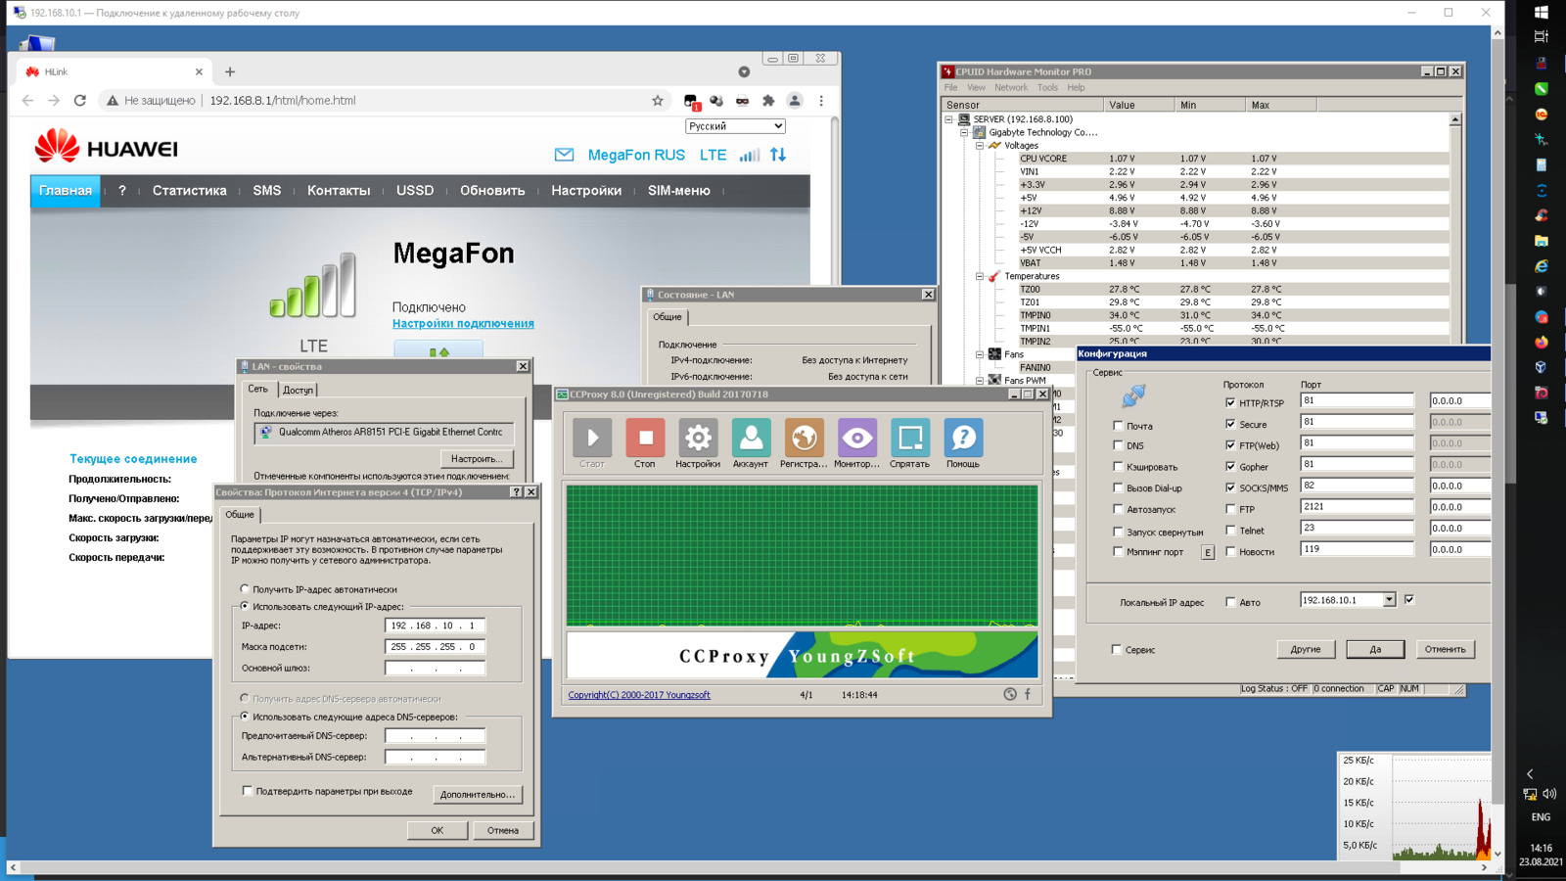Click the red Стоп icon in CCProxy
The image size is (1566, 881).
[x=645, y=439]
